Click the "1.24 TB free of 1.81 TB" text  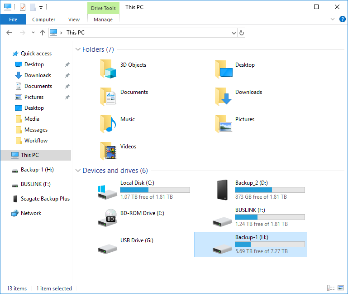click(x=262, y=224)
